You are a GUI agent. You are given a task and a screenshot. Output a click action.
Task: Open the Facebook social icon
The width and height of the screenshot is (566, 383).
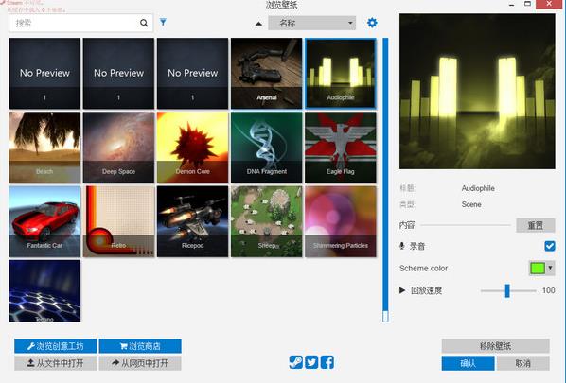coord(327,362)
